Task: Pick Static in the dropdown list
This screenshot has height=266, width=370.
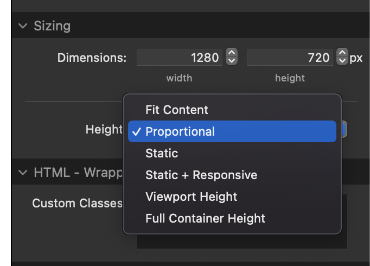Action: click(x=162, y=154)
